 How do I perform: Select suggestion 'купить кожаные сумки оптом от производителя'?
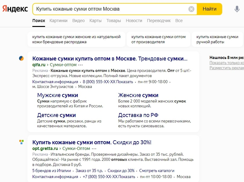158,39
